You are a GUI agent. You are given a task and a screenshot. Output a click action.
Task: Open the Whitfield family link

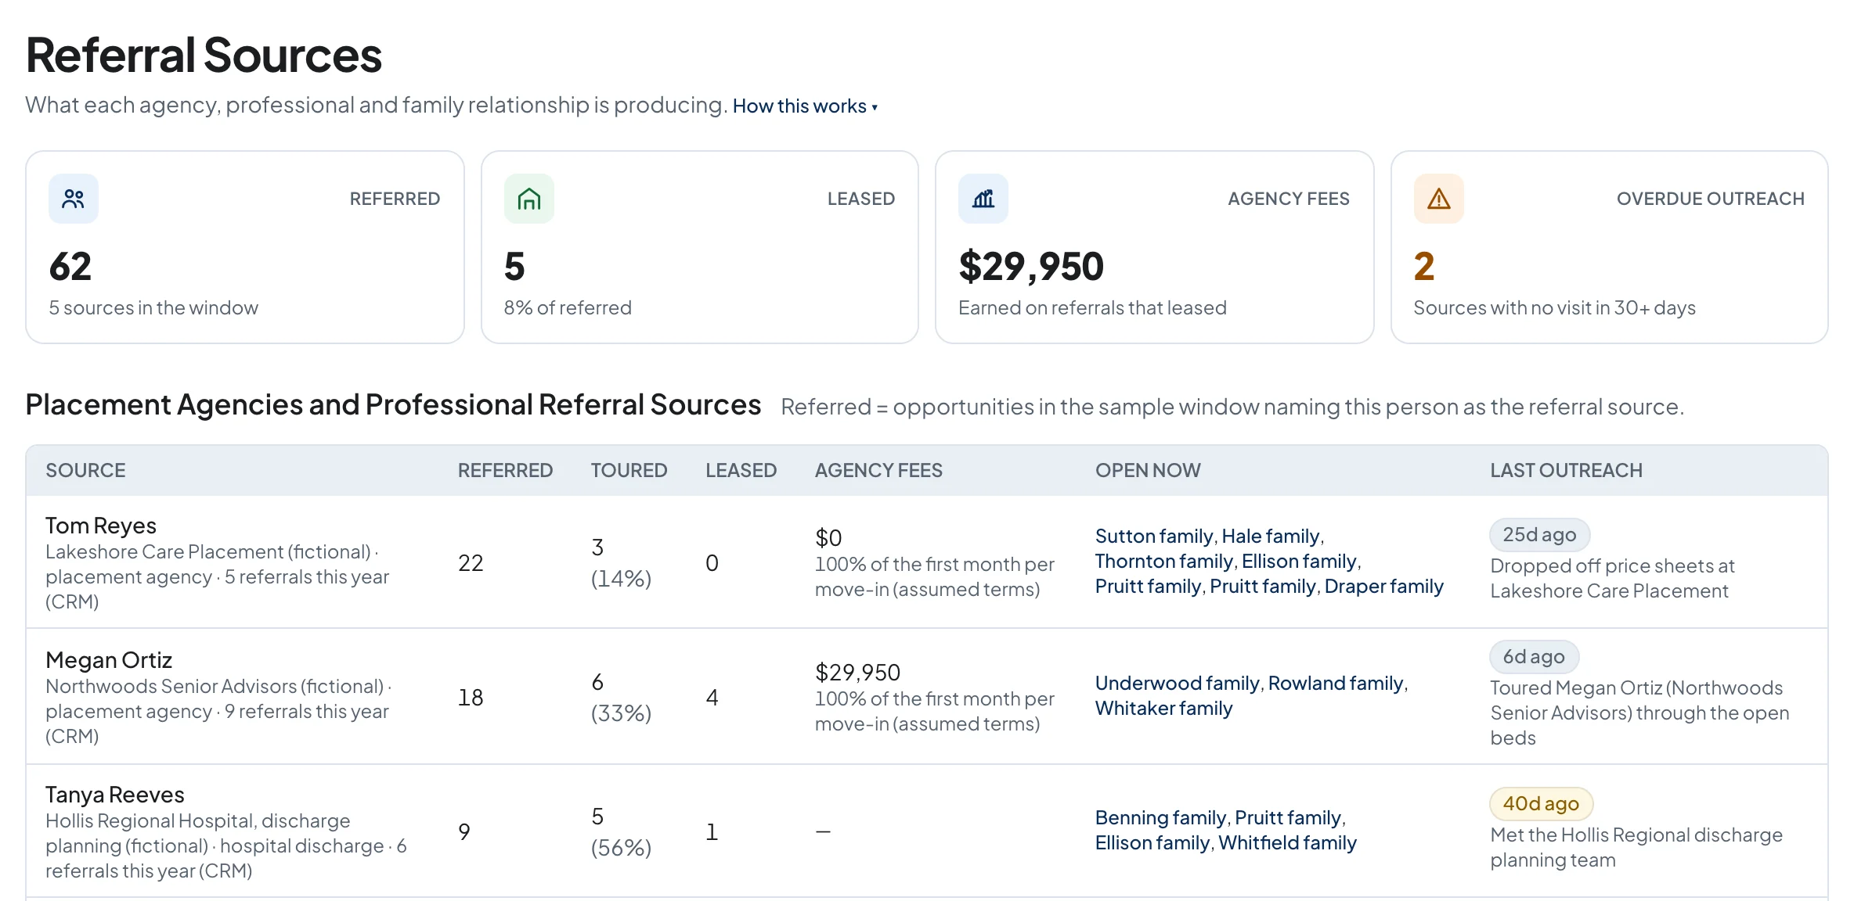click(x=1288, y=843)
